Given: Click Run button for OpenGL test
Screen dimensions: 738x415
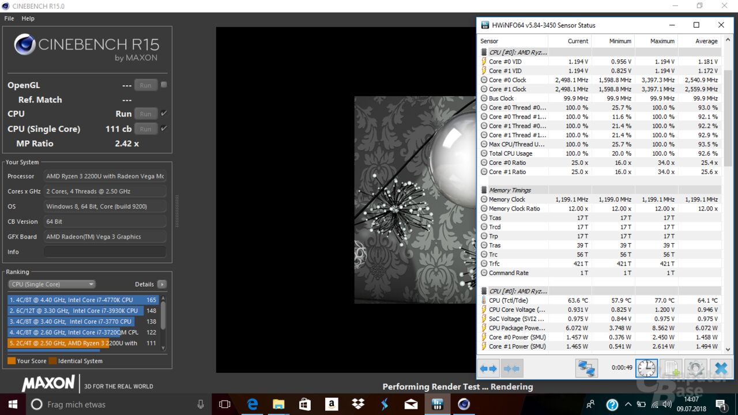Looking at the screenshot, I should click(145, 85).
